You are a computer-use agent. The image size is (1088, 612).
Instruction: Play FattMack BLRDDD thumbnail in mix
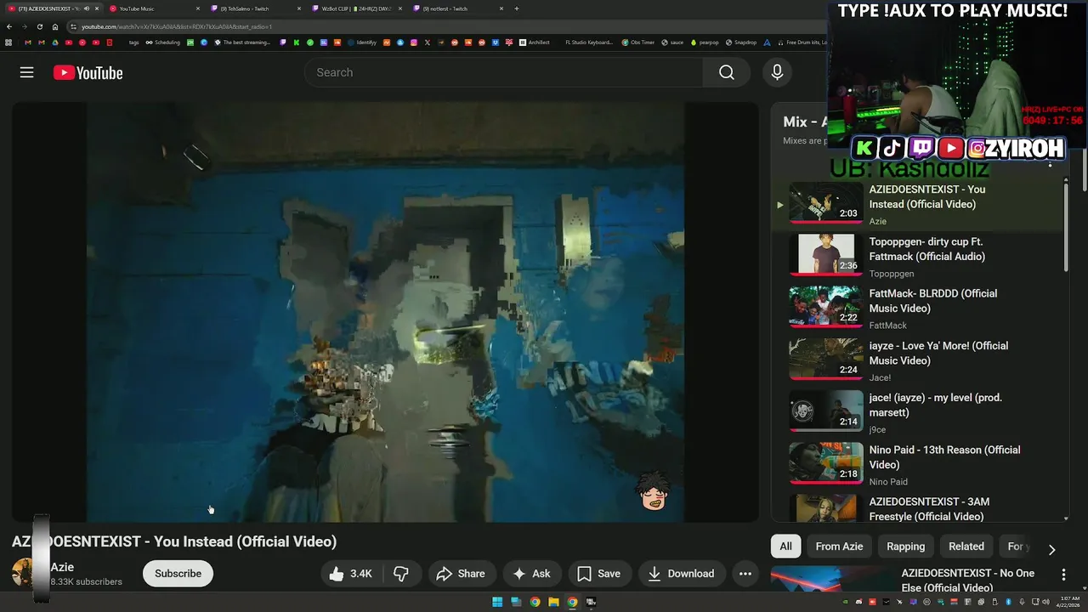(825, 307)
